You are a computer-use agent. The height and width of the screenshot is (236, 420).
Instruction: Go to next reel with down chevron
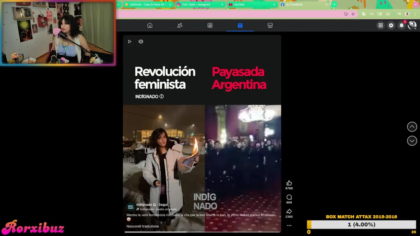point(412,141)
